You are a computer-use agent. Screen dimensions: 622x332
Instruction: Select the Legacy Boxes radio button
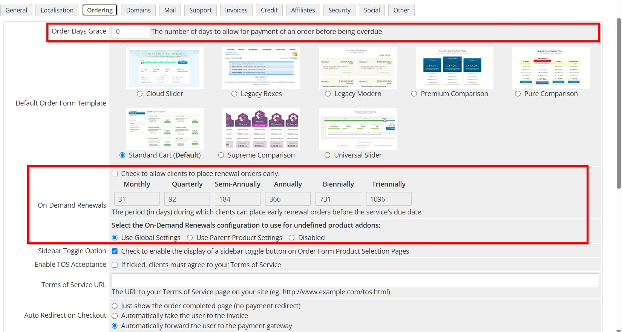click(x=234, y=94)
